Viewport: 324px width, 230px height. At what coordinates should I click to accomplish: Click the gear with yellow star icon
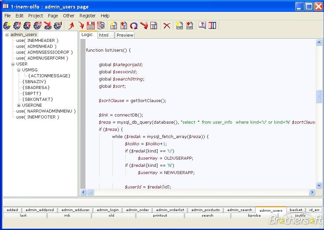click(x=7, y=26)
